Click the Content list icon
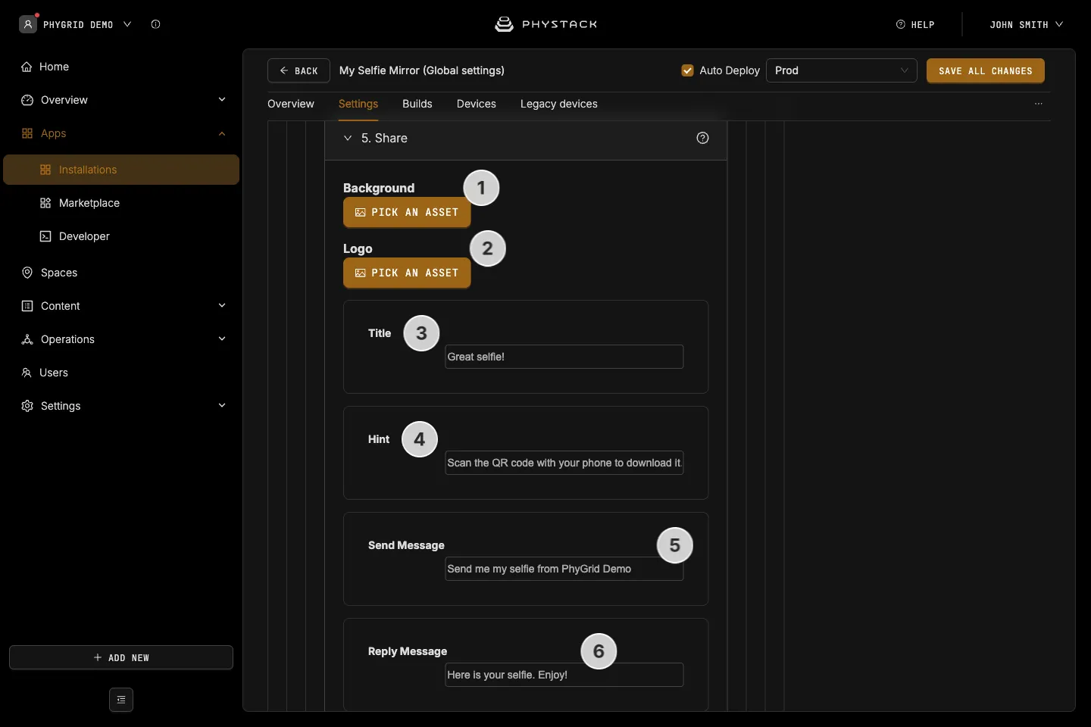1091x727 pixels. pyautogui.click(x=27, y=306)
